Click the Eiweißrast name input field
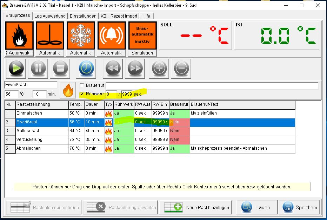This screenshot has width=327, height=220. pyautogui.click(x=31, y=85)
